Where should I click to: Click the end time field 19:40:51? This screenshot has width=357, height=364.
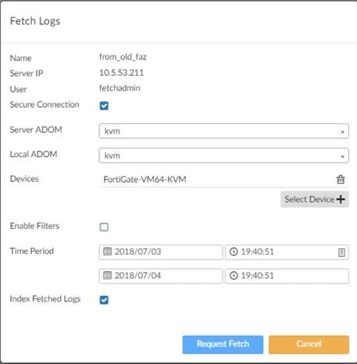[x=287, y=276]
